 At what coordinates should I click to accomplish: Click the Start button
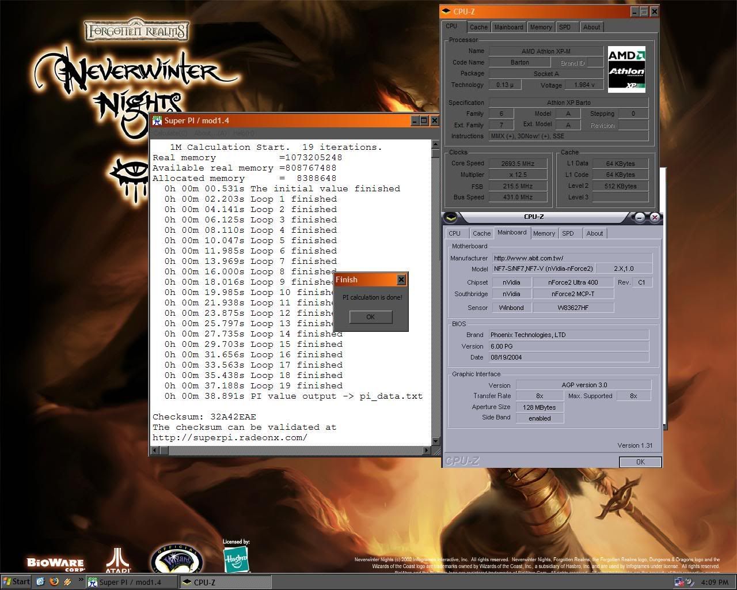[16, 582]
